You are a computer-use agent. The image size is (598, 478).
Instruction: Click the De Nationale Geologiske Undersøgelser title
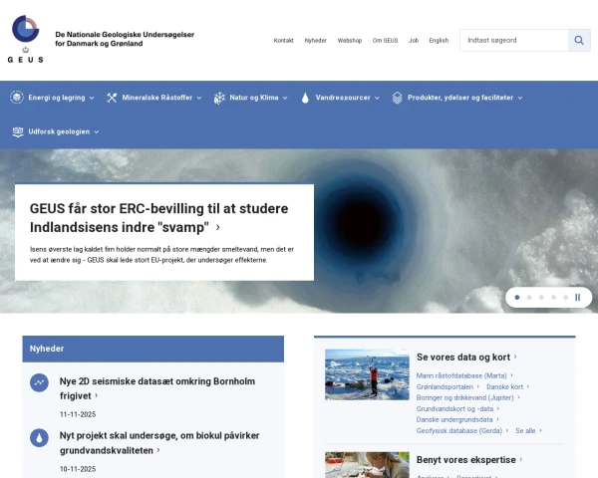click(x=125, y=39)
